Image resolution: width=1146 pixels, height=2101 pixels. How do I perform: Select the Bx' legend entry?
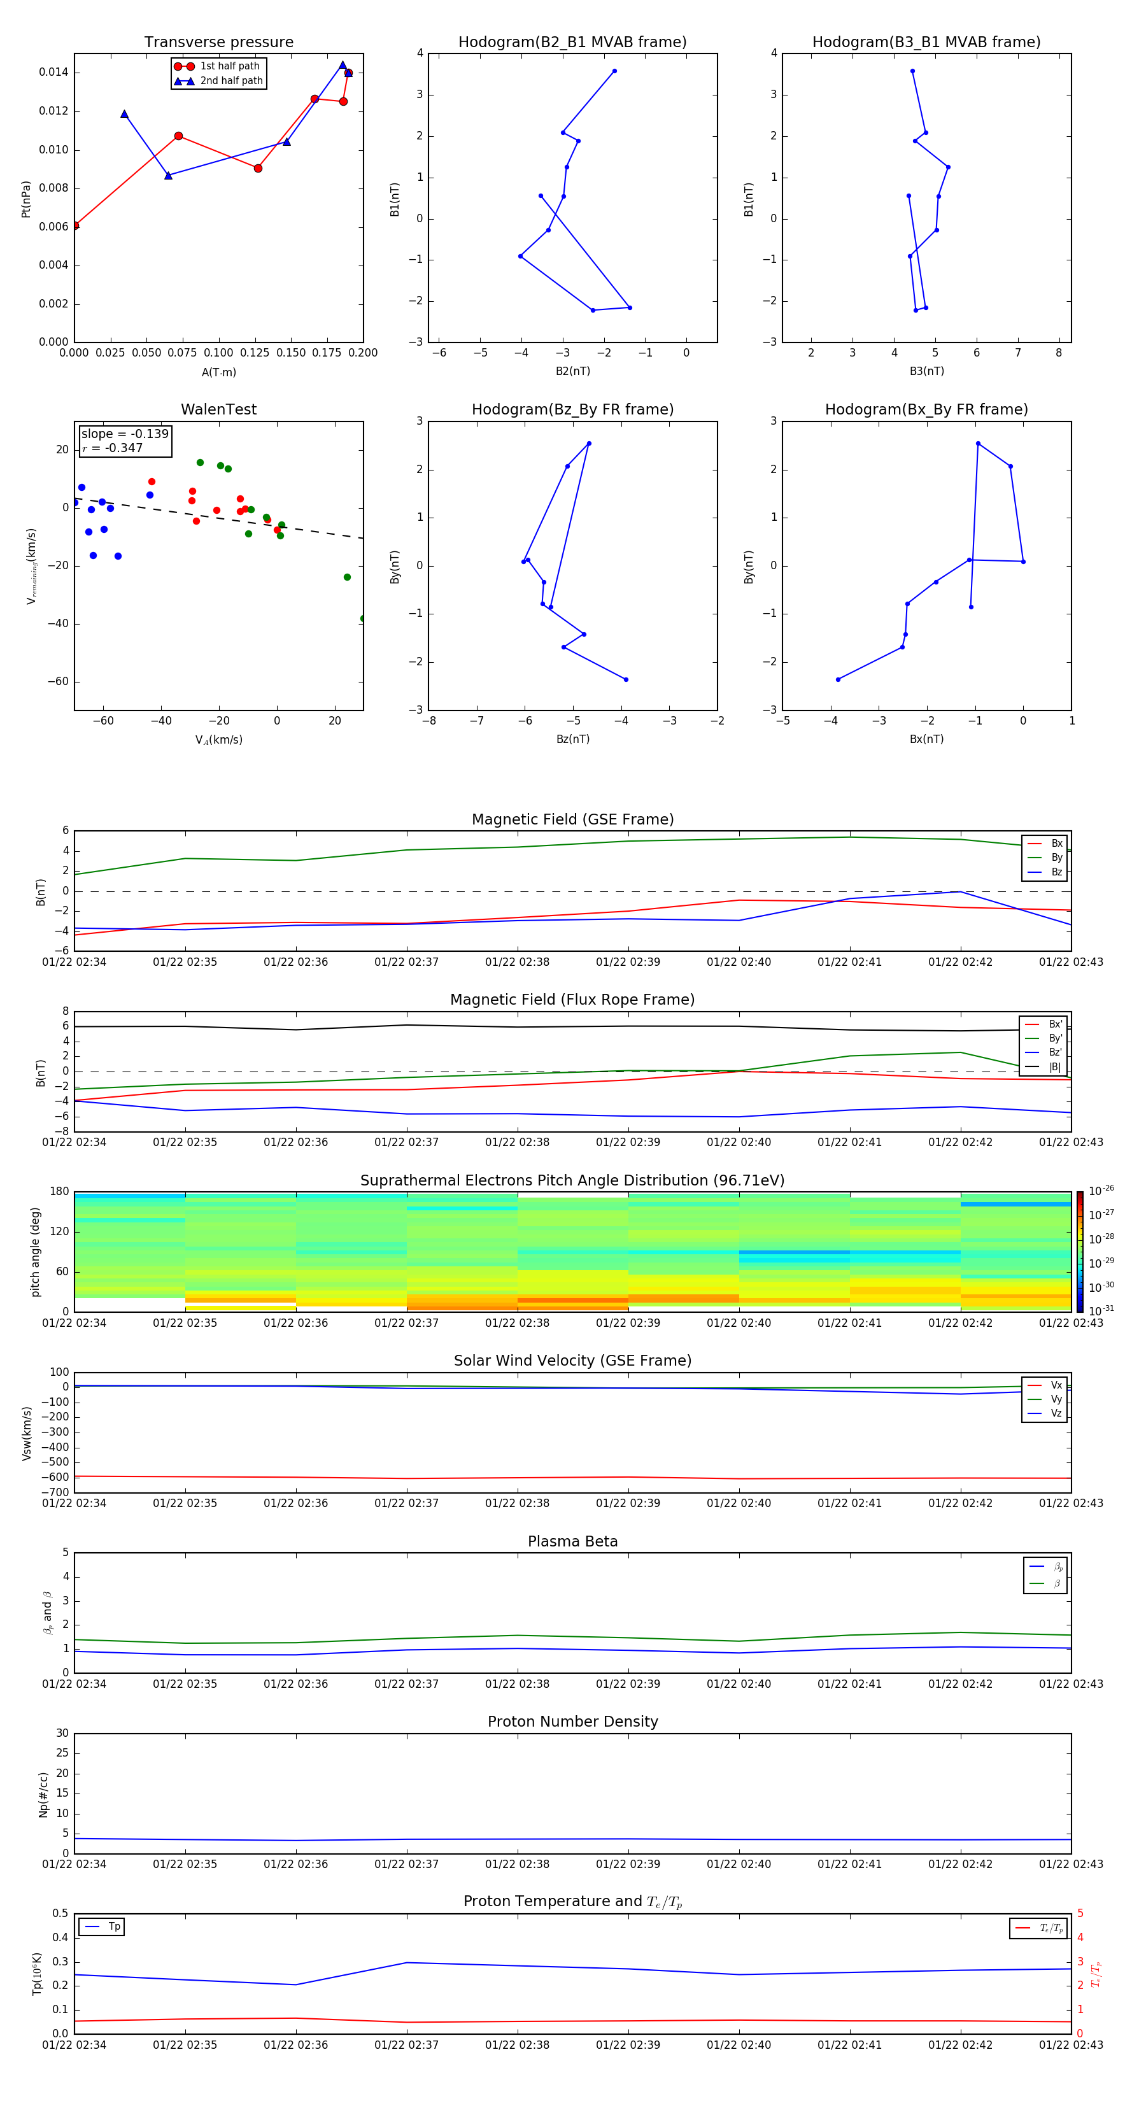tap(1044, 1024)
